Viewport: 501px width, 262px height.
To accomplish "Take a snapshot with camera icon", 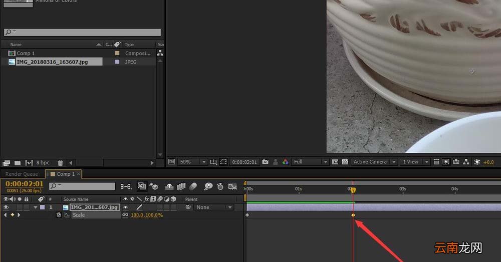I will coord(265,162).
